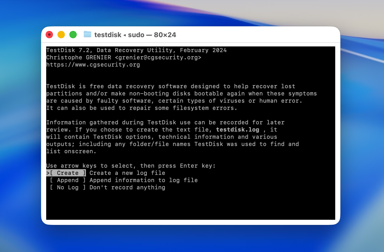
Task: Click the 'Append information to log file' description
Action: 144,180
